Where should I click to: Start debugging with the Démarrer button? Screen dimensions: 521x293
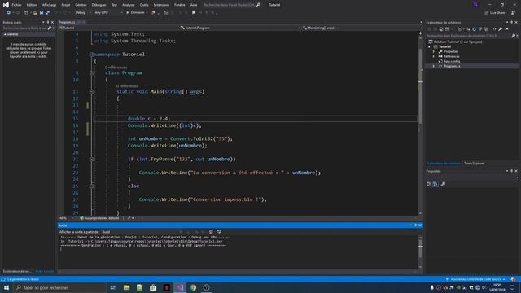pos(135,13)
